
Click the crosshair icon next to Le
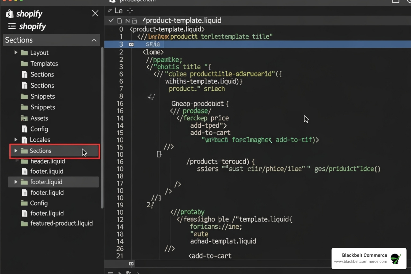130,11
